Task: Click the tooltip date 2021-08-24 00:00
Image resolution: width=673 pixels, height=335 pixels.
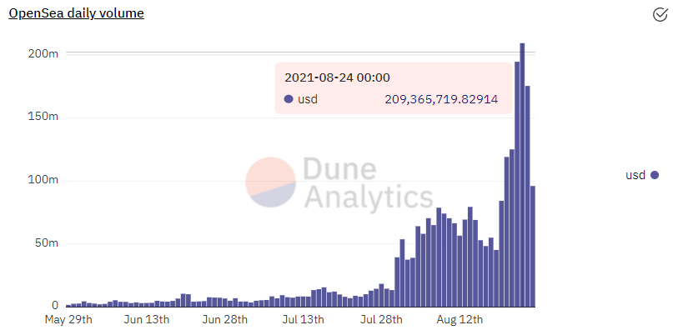Action: click(337, 77)
